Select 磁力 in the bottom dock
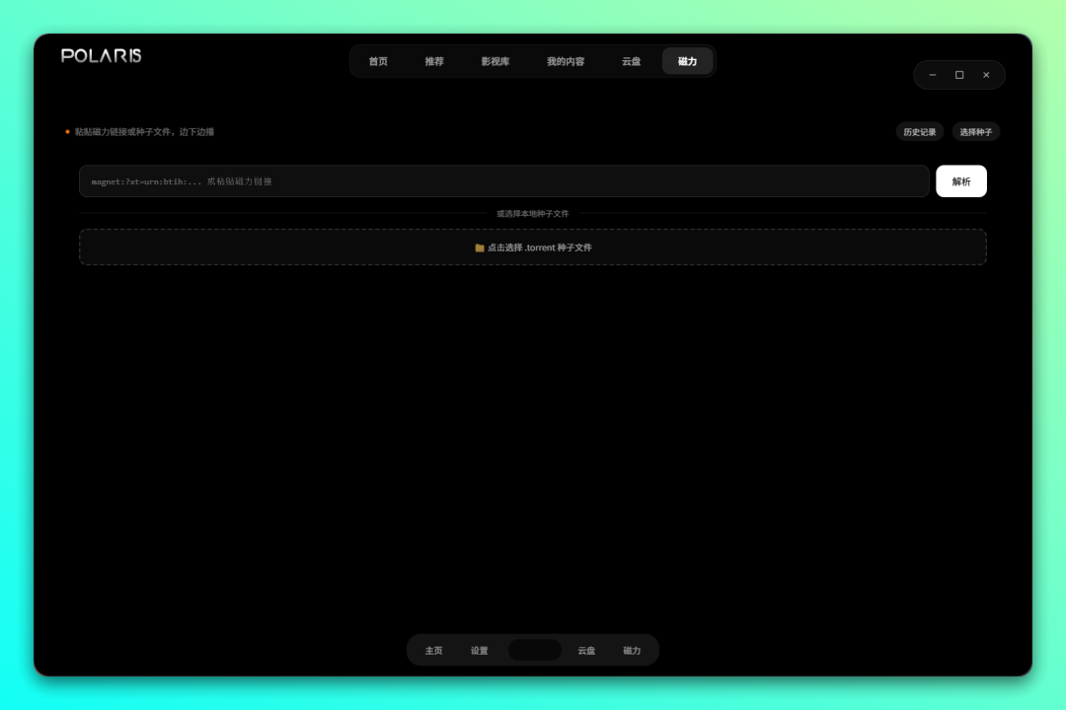The image size is (1066, 710). click(632, 651)
